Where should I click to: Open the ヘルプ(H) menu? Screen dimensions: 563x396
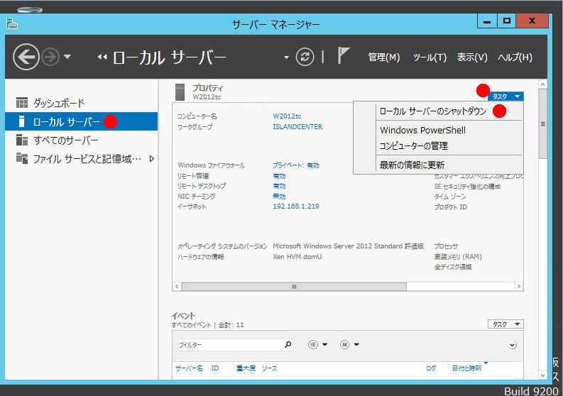(515, 57)
